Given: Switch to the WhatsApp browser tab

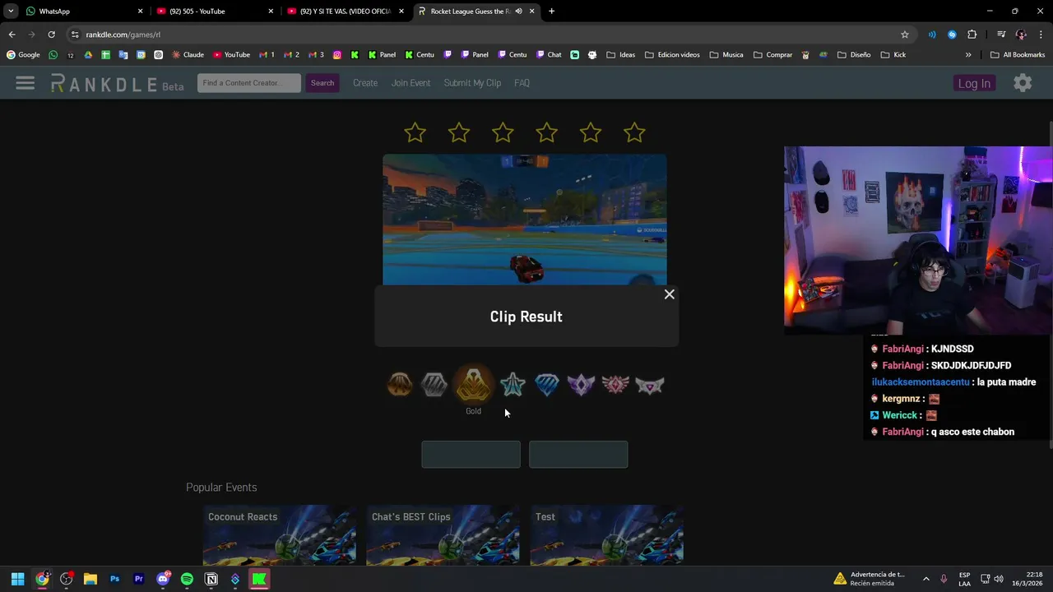Looking at the screenshot, I should (82, 12).
